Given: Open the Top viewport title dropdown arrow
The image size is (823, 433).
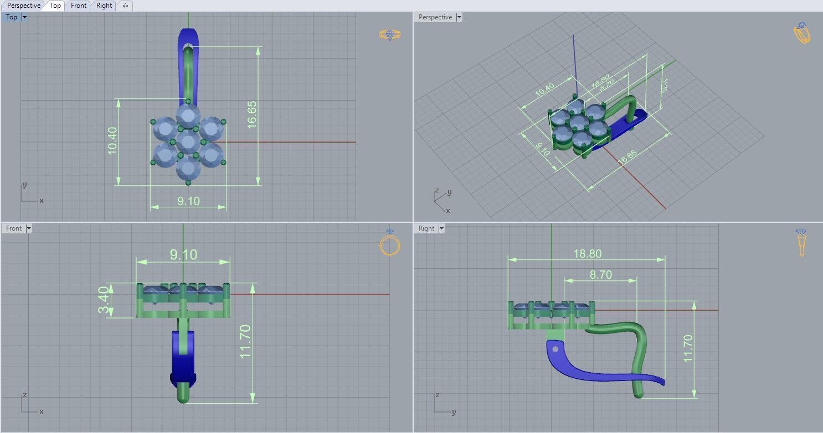Looking at the screenshot, I should (x=24, y=17).
